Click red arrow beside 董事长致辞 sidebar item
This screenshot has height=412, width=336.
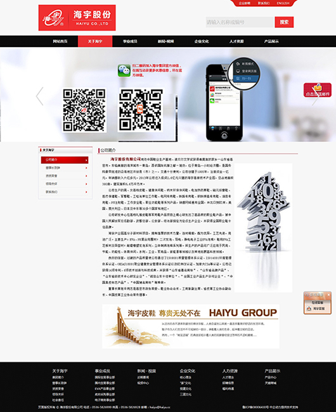(86, 168)
